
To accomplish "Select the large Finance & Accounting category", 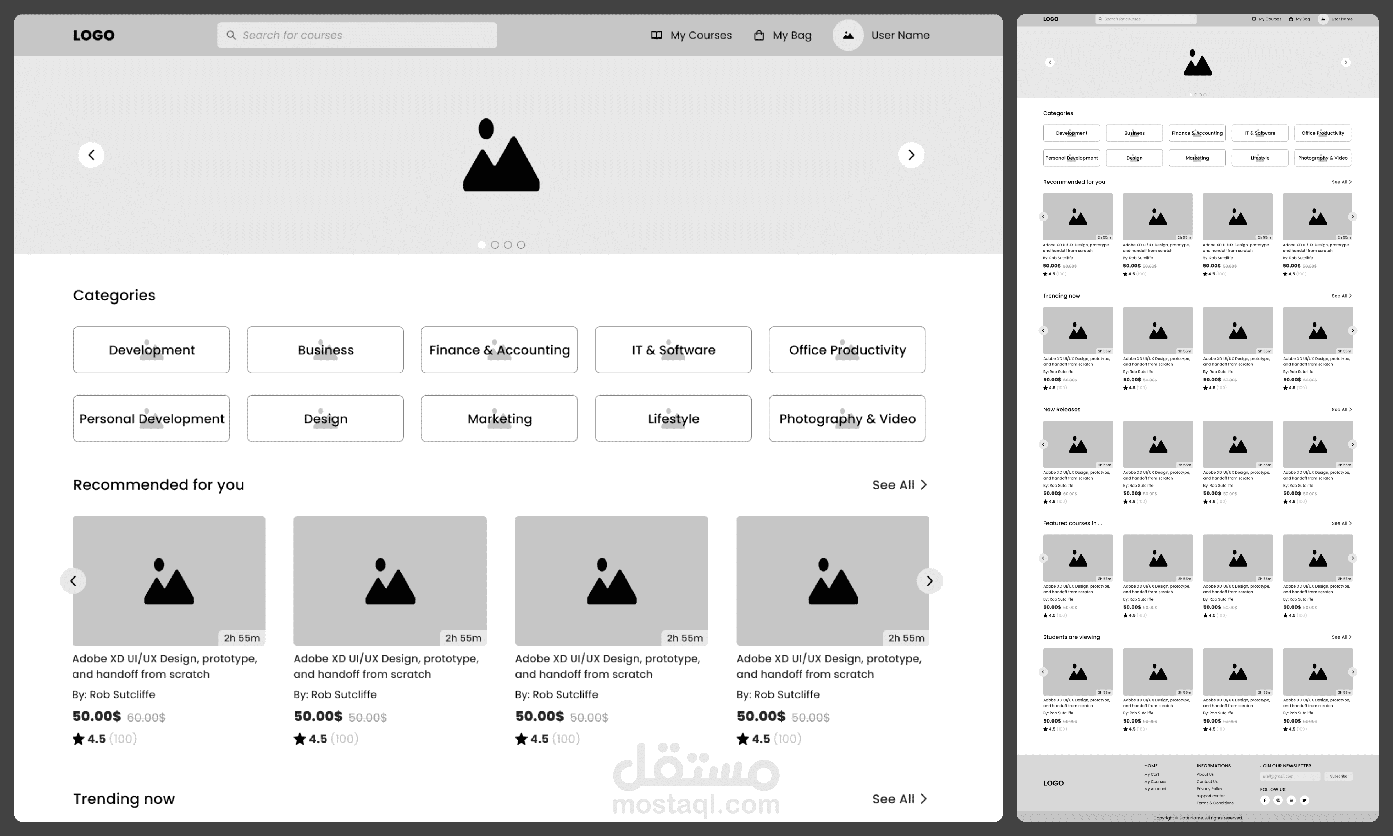I will 499,350.
